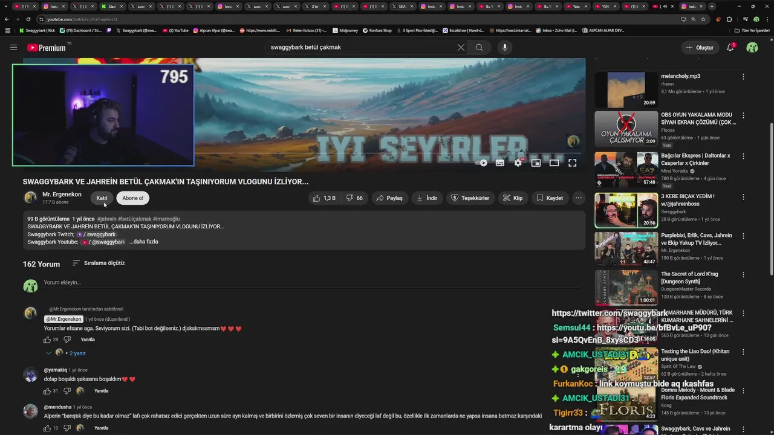774x435 pixels.
Task: Open options for OBS OYUN YAKALAMA video
Action: (x=743, y=115)
